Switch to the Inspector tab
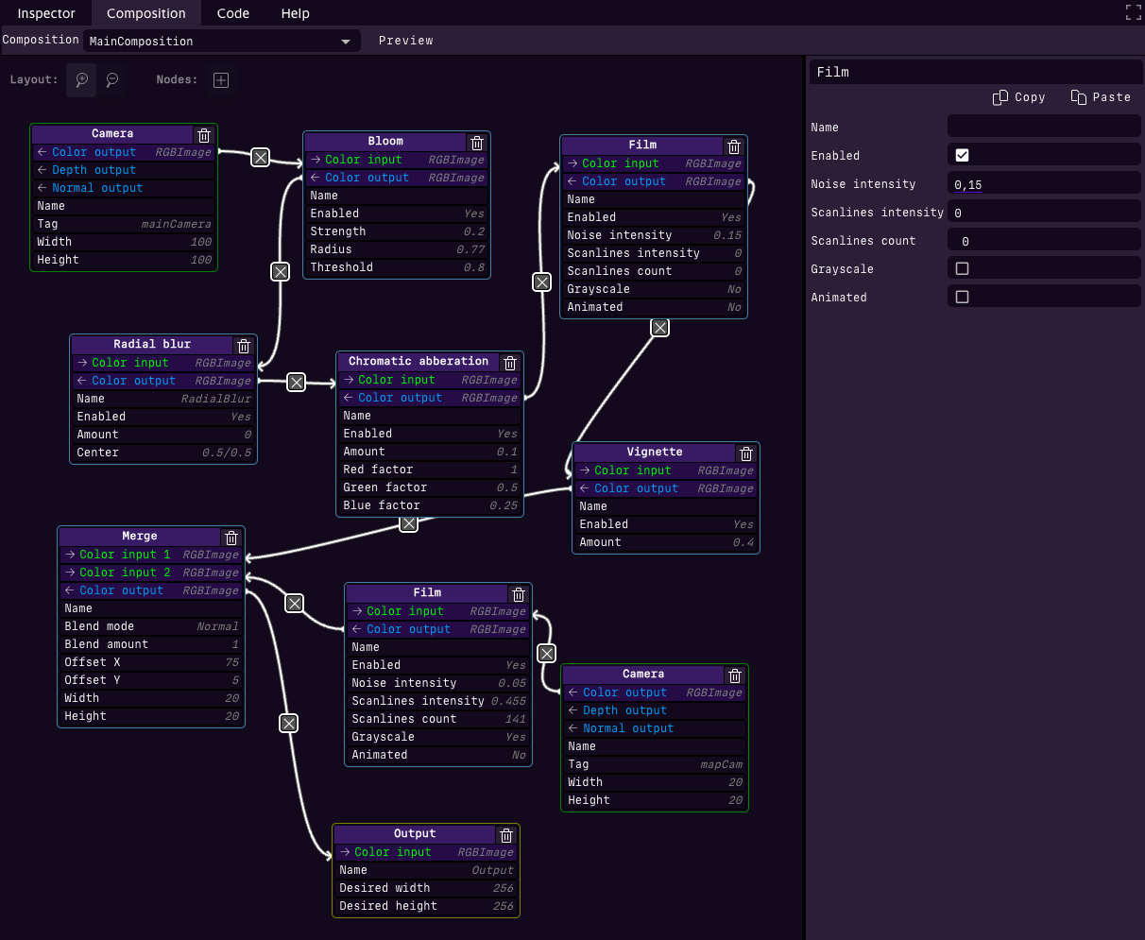This screenshot has height=940, width=1145. click(x=46, y=13)
